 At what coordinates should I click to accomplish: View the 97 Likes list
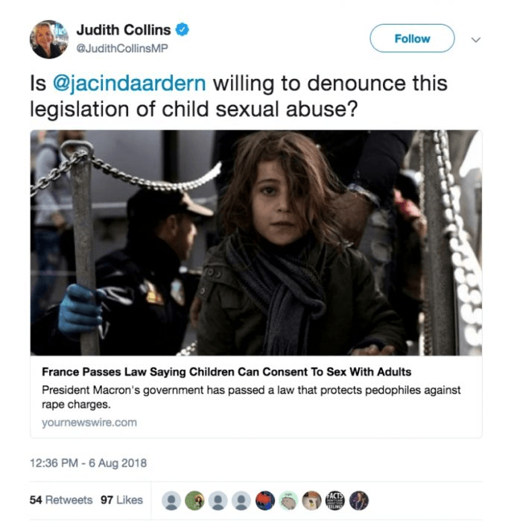(121, 500)
